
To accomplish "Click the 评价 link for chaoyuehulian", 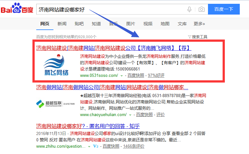I will [161, 115].
